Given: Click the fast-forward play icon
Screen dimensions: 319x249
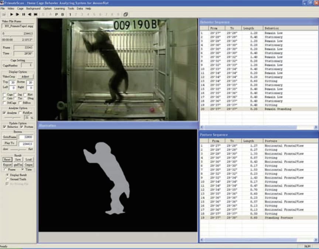Looking at the screenshot, I should [x=17, y=14].
